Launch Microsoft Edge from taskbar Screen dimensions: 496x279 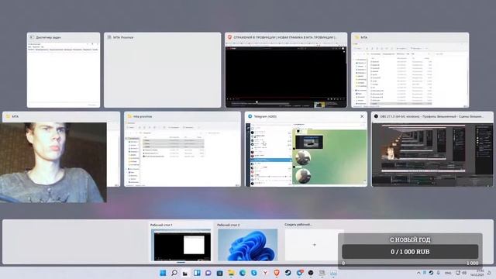point(243,273)
